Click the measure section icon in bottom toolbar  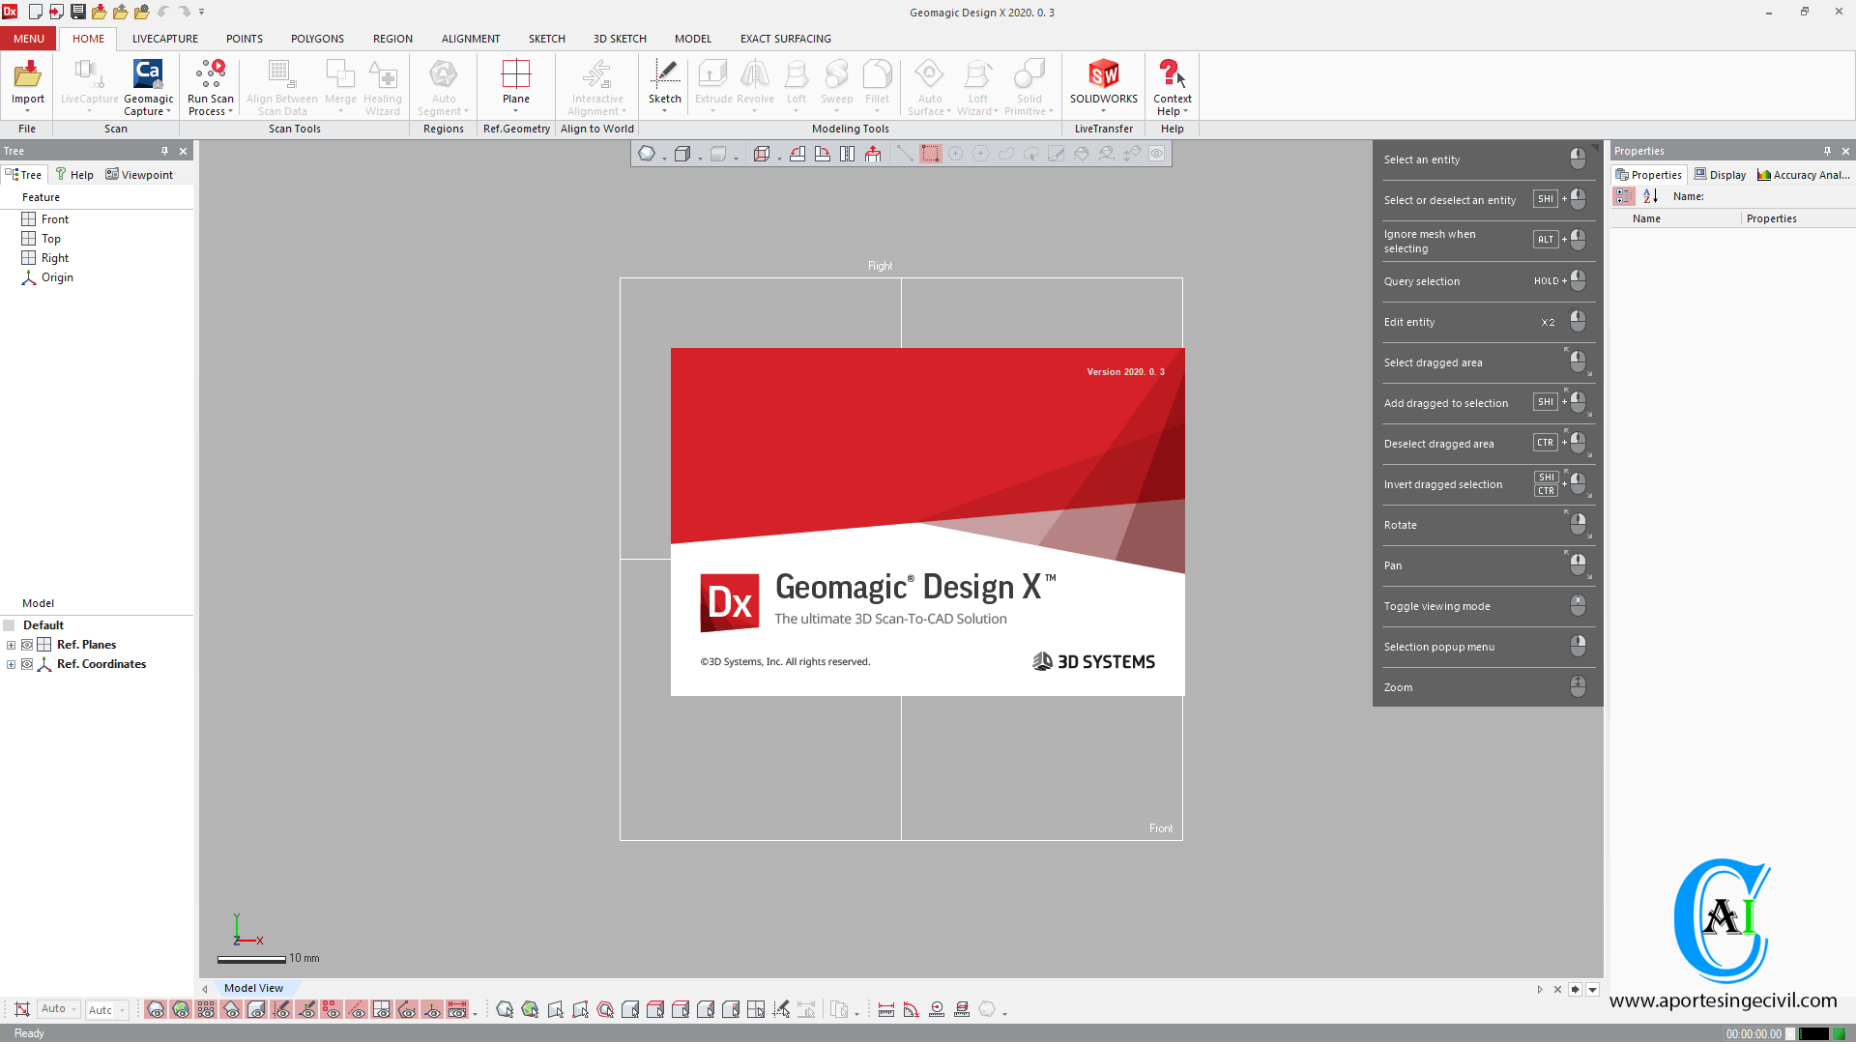click(x=962, y=1010)
